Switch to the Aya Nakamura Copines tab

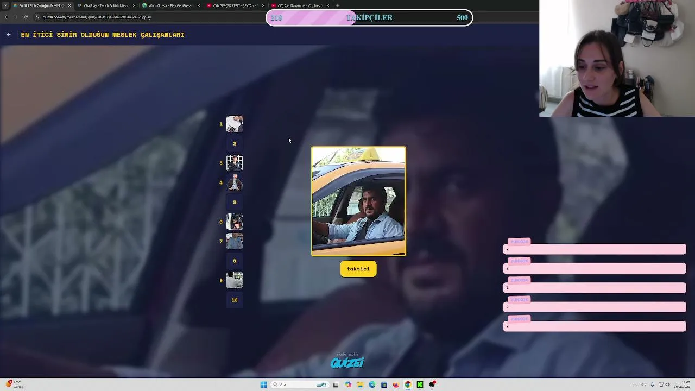300,5
